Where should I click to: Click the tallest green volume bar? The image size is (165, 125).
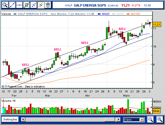click(128, 106)
